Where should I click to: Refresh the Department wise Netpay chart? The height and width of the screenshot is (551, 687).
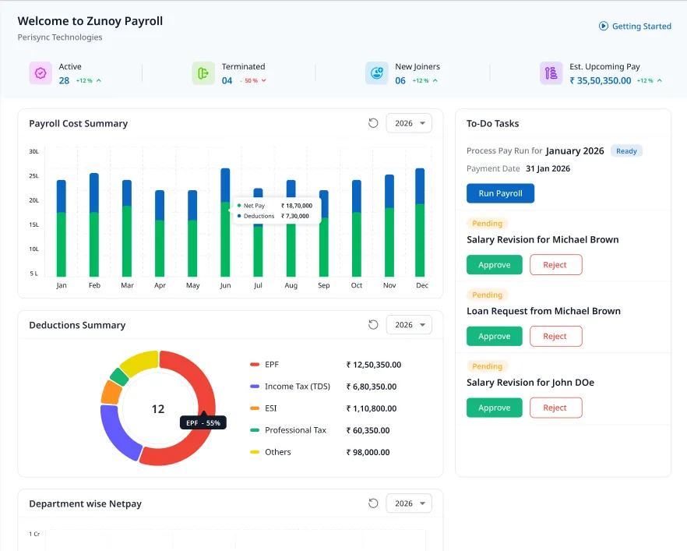[x=373, y=503]
